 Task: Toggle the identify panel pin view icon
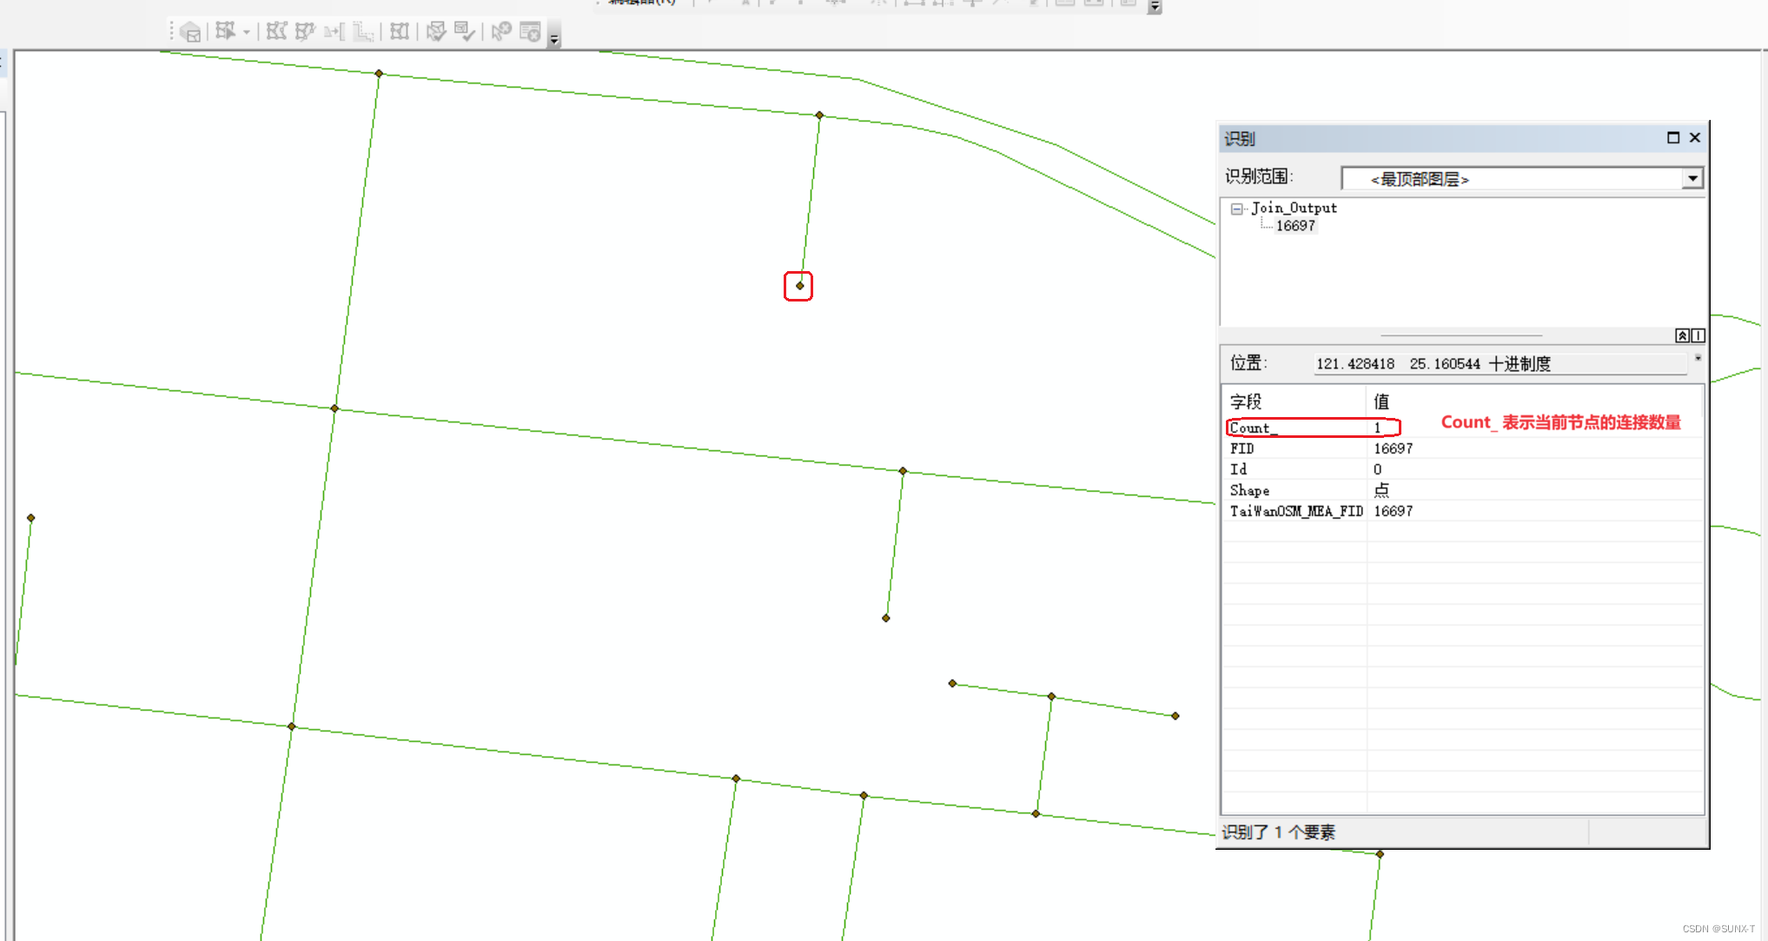pos(1683,335)
